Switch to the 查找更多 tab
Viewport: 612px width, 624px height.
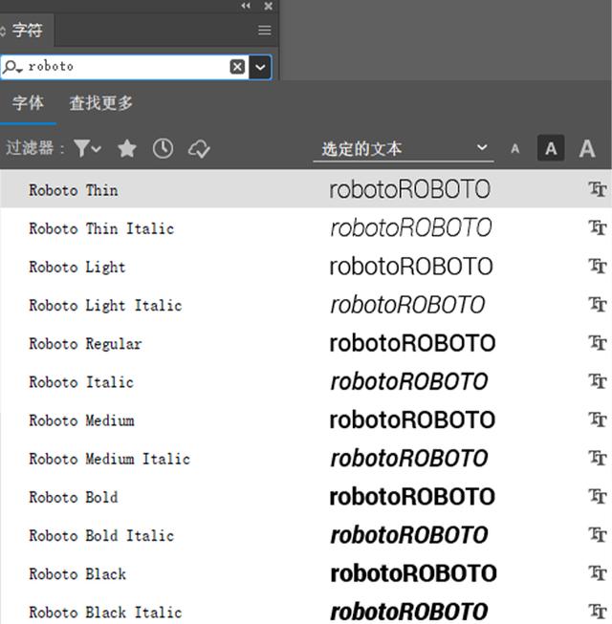[x=100, y=103]
